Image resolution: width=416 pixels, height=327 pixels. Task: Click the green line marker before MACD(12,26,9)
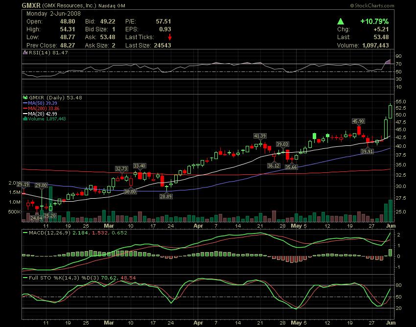click(x=25, y=233)
